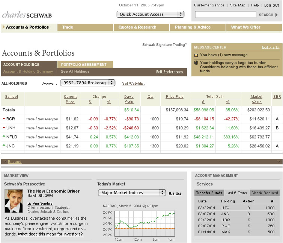The height and width of the screenshot is (243, 283).
Task: Open the UNH symbol link
Action: pos(11,128)
